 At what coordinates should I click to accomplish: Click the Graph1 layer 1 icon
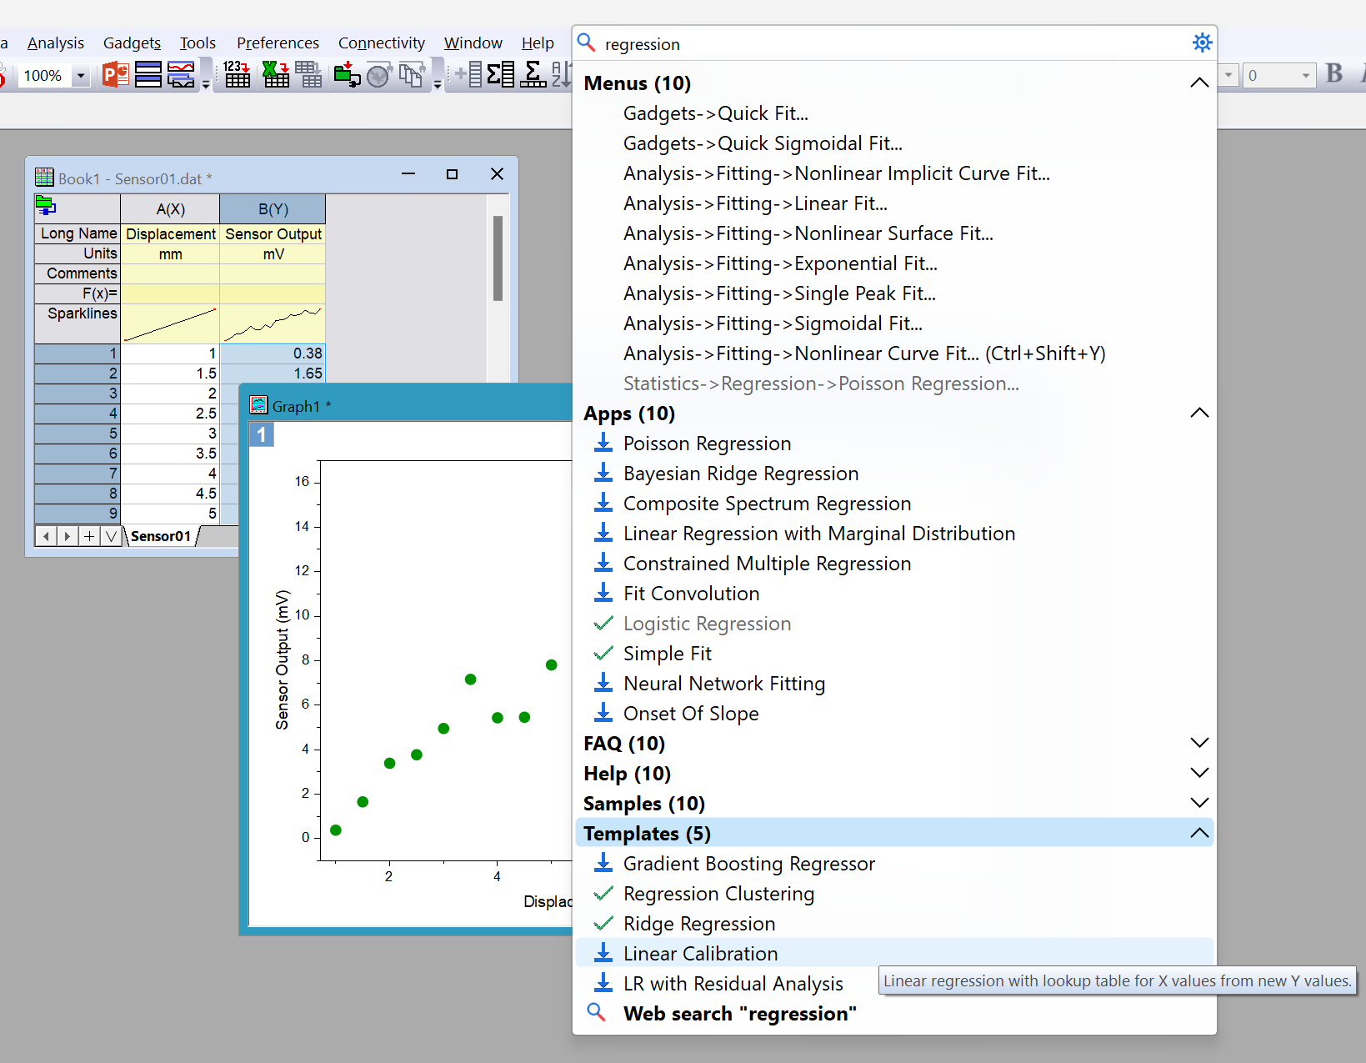[262, 434]
